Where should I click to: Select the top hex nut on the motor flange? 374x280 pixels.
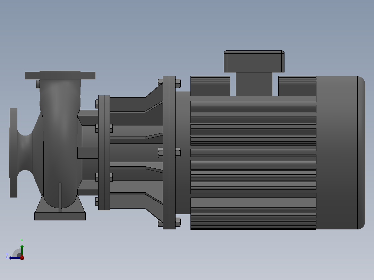tap(178, 84)
